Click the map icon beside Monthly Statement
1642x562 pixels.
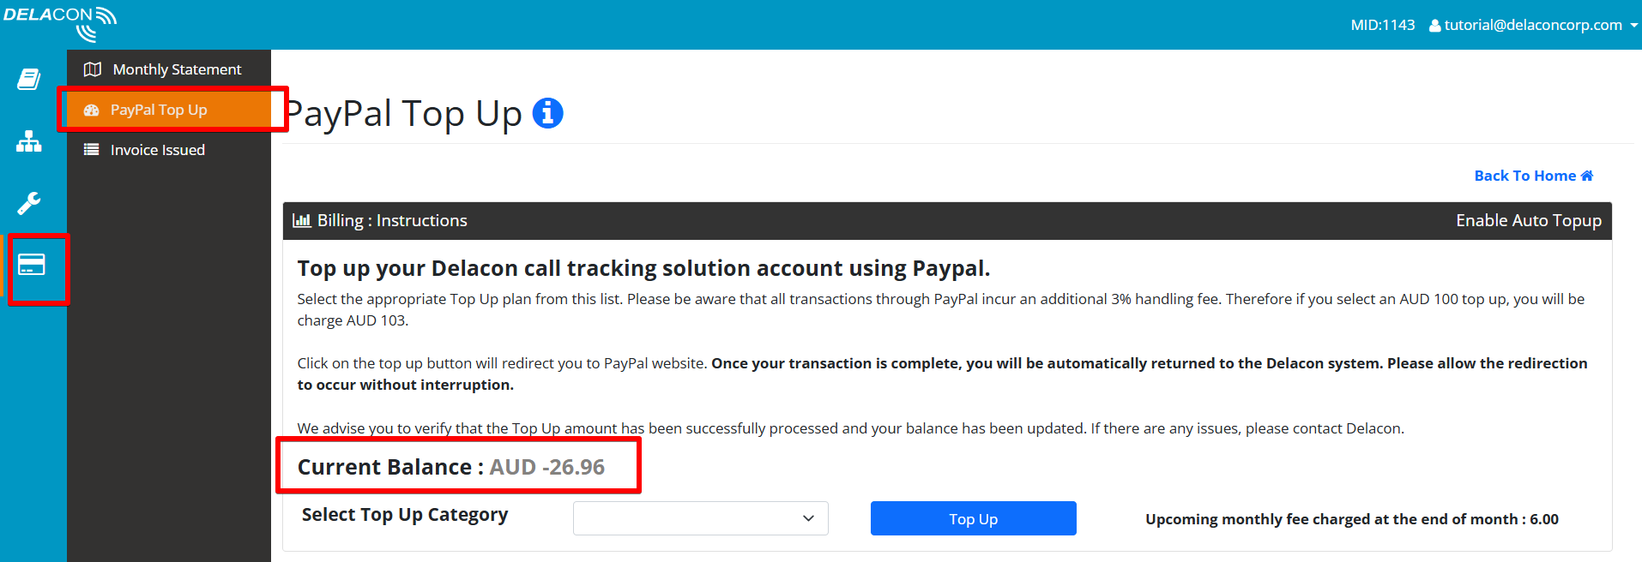click(93, 69)
